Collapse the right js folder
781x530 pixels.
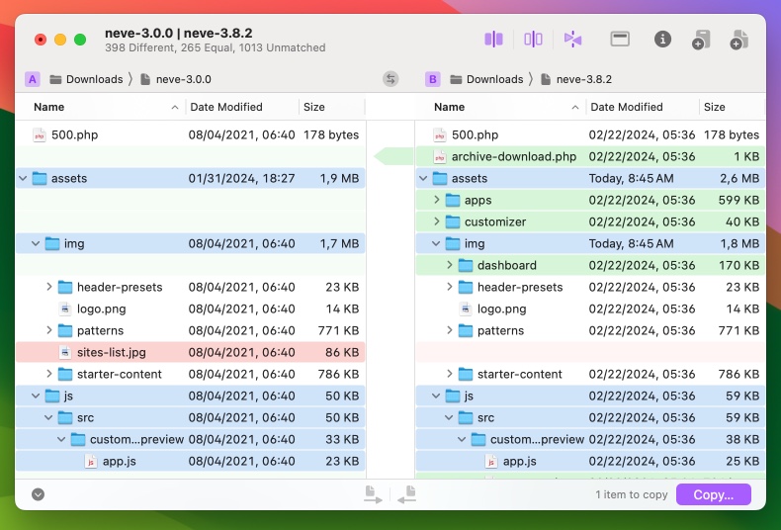436,396
